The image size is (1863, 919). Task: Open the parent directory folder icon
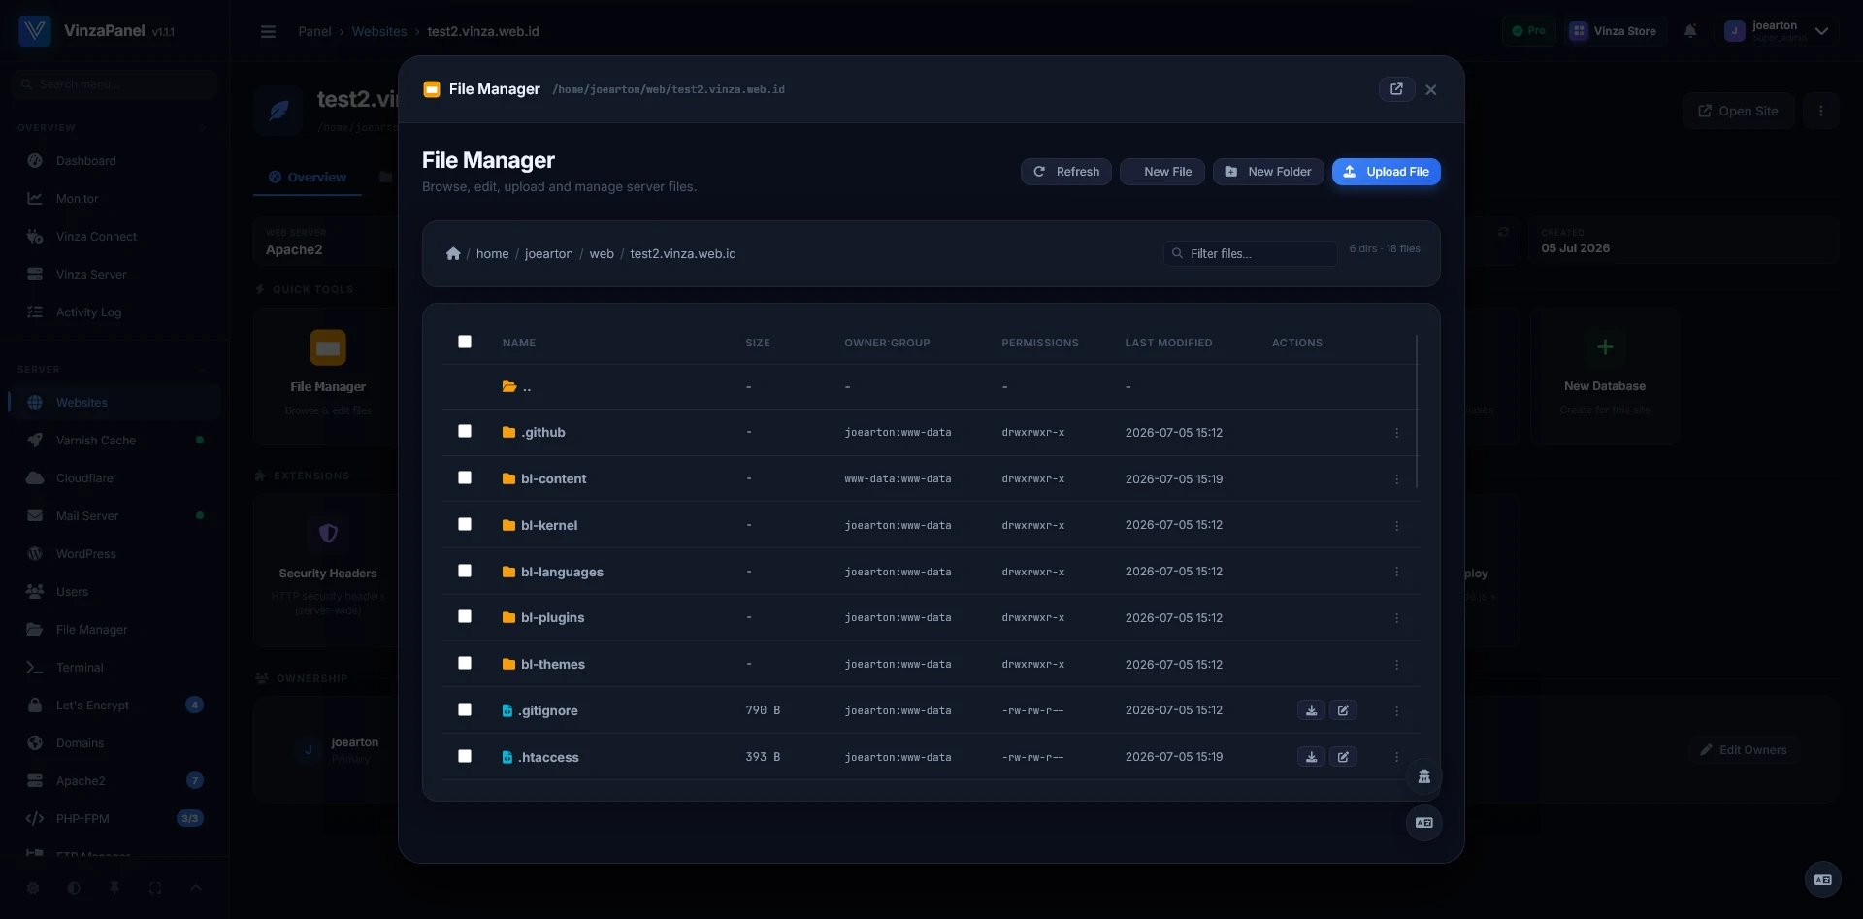pyautogui.click(x=509, y=386)
